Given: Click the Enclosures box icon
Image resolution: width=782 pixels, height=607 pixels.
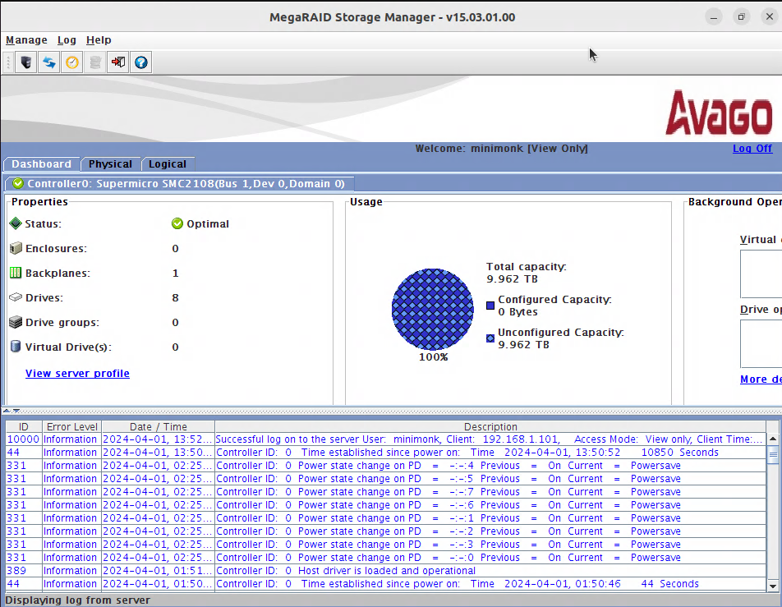Looking at the screenshot, I should tap(16, 248).
